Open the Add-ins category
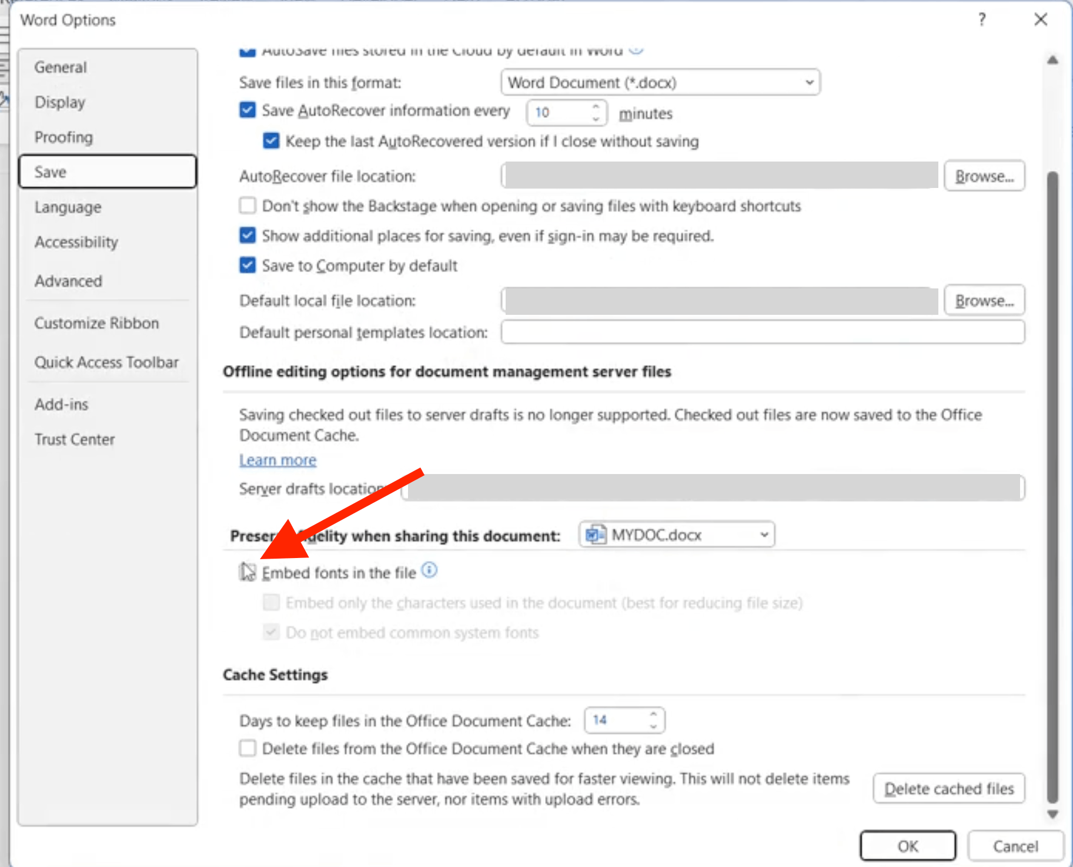The image size is (1073, 867). [x=108, y=405]
